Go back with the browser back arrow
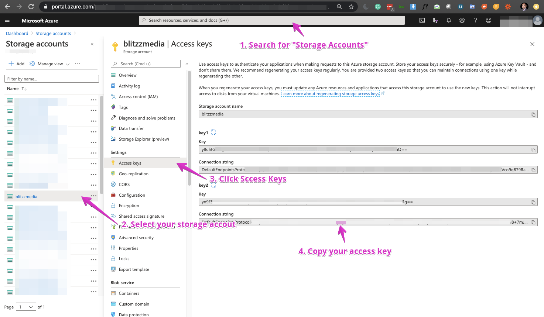Viewport: 544px width, 317px height. (x=7, y=7)
